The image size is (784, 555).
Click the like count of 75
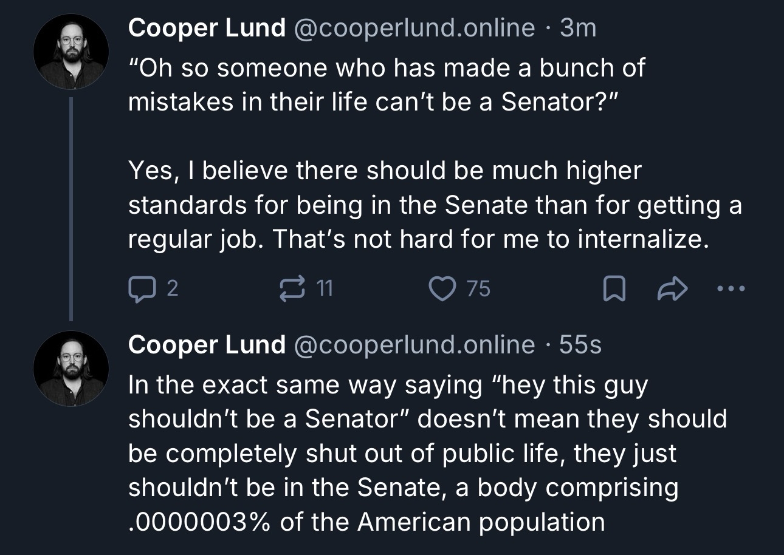pos(478,289)
